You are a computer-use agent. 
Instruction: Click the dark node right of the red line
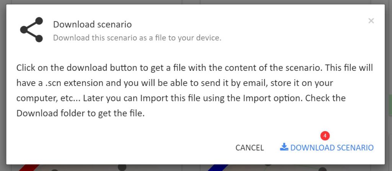point(122,167)
